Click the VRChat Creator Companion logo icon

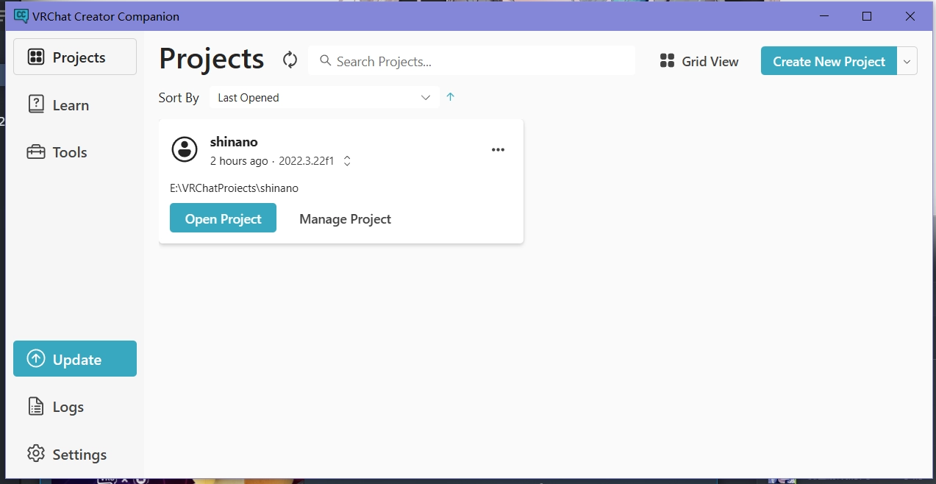click(x=21, y=15)
